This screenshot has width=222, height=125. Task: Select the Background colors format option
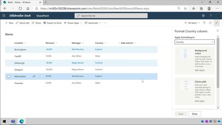coord(178,50)
